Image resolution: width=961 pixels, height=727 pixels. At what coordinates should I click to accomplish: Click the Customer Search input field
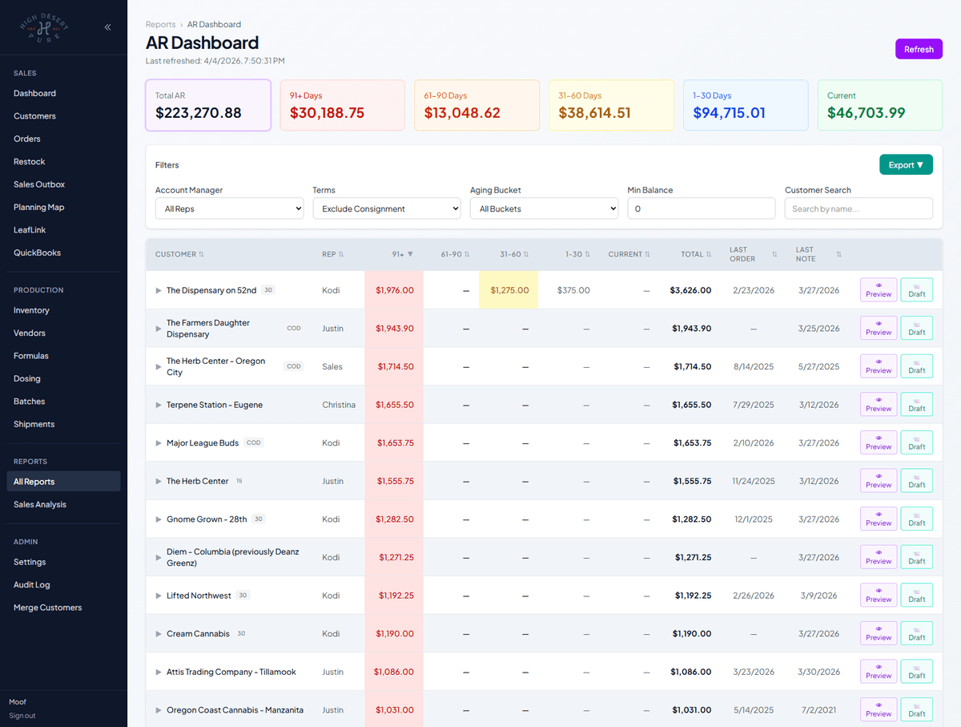point(858,208)
